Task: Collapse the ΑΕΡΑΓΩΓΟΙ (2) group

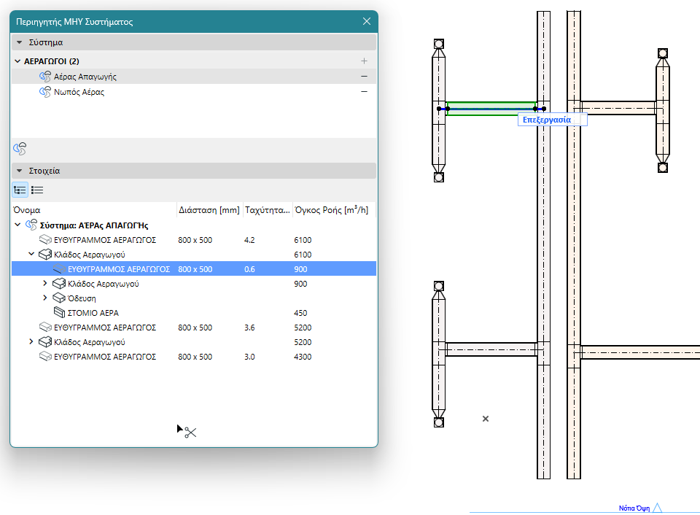Action: point(17,61)
